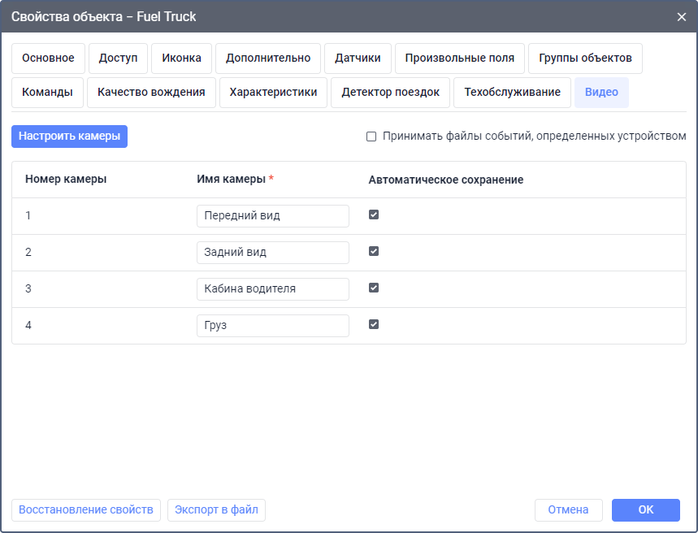Viewport: 698px width, 533px height.
Task: Focus the Груз camera name field
Action: pyautogui.click(x=272, y=326)
